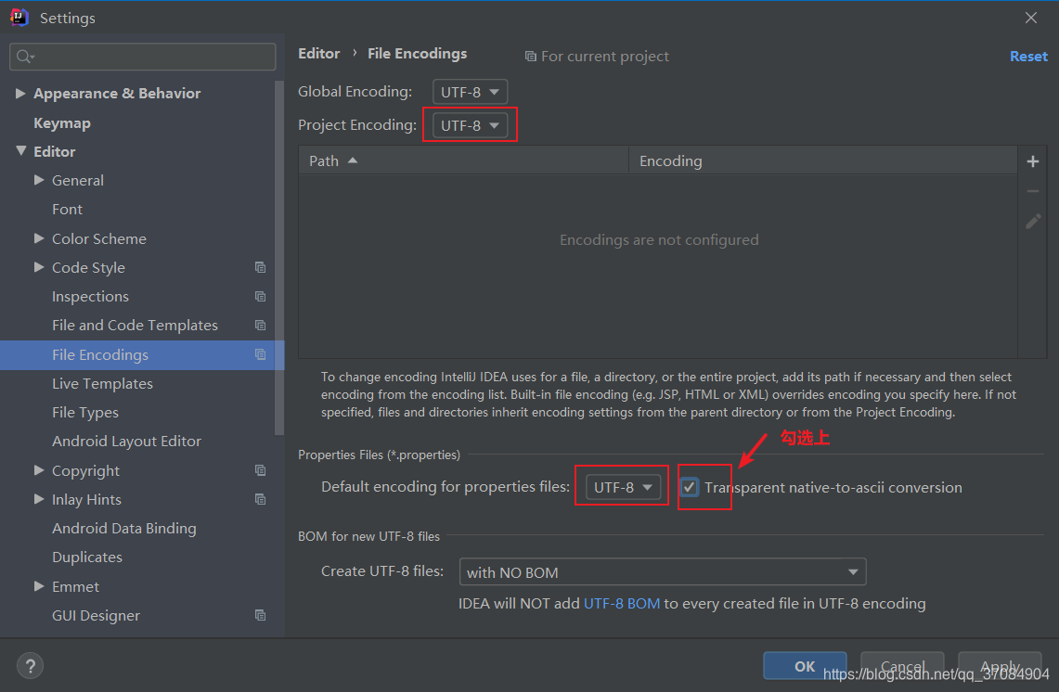Click project-level icon beside Inspections
Viewport: 1059px width, 692px height.
click(x=260, y=297)
